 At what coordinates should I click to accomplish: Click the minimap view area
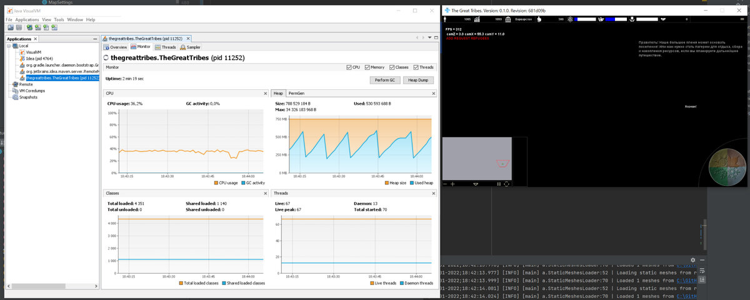click(477, 158)
